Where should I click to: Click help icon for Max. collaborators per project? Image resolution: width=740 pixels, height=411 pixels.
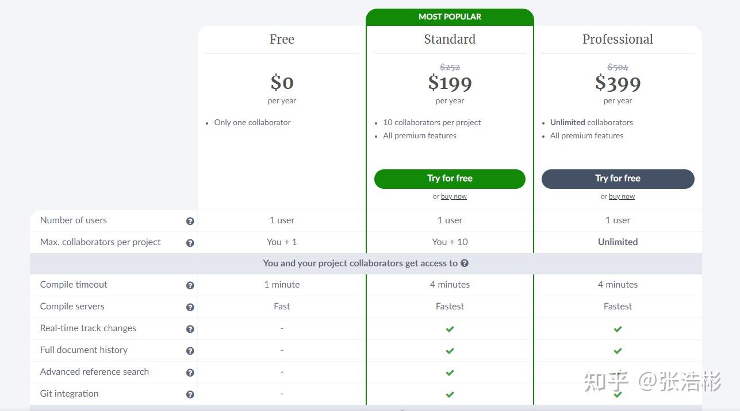[190, 243]
